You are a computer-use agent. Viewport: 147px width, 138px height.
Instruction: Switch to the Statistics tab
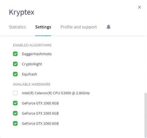point(17,27)
